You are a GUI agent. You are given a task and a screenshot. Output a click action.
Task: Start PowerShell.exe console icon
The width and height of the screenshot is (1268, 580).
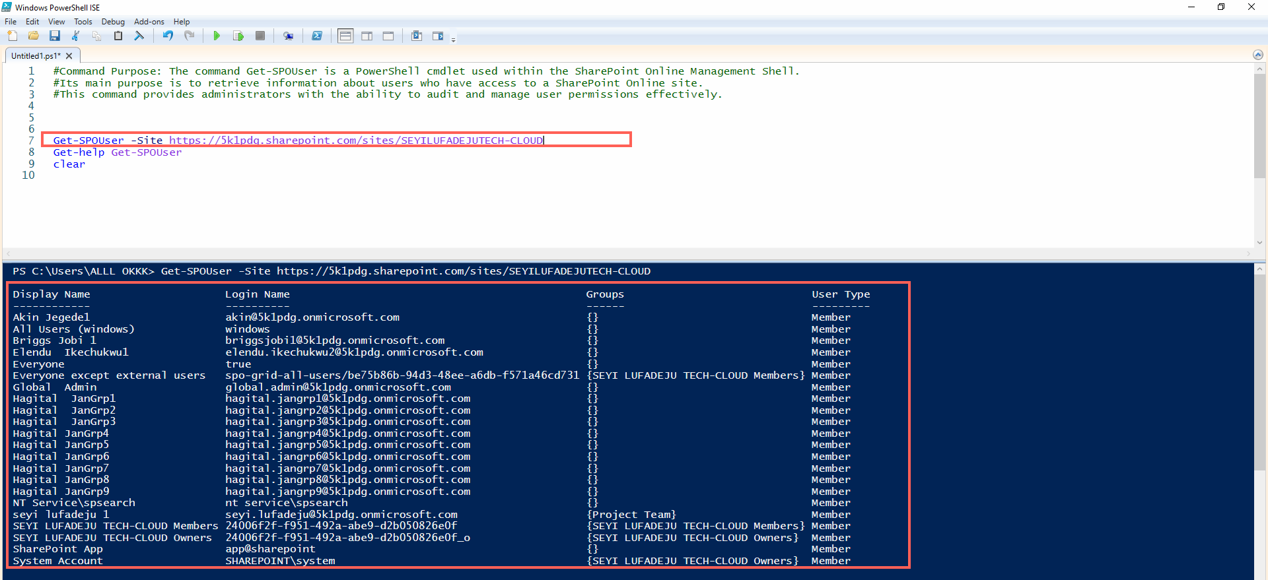317,36
